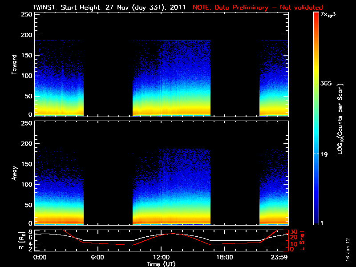
Task: Click the TWINS1 Start Height plot title
Action: [x=111, y=8]
